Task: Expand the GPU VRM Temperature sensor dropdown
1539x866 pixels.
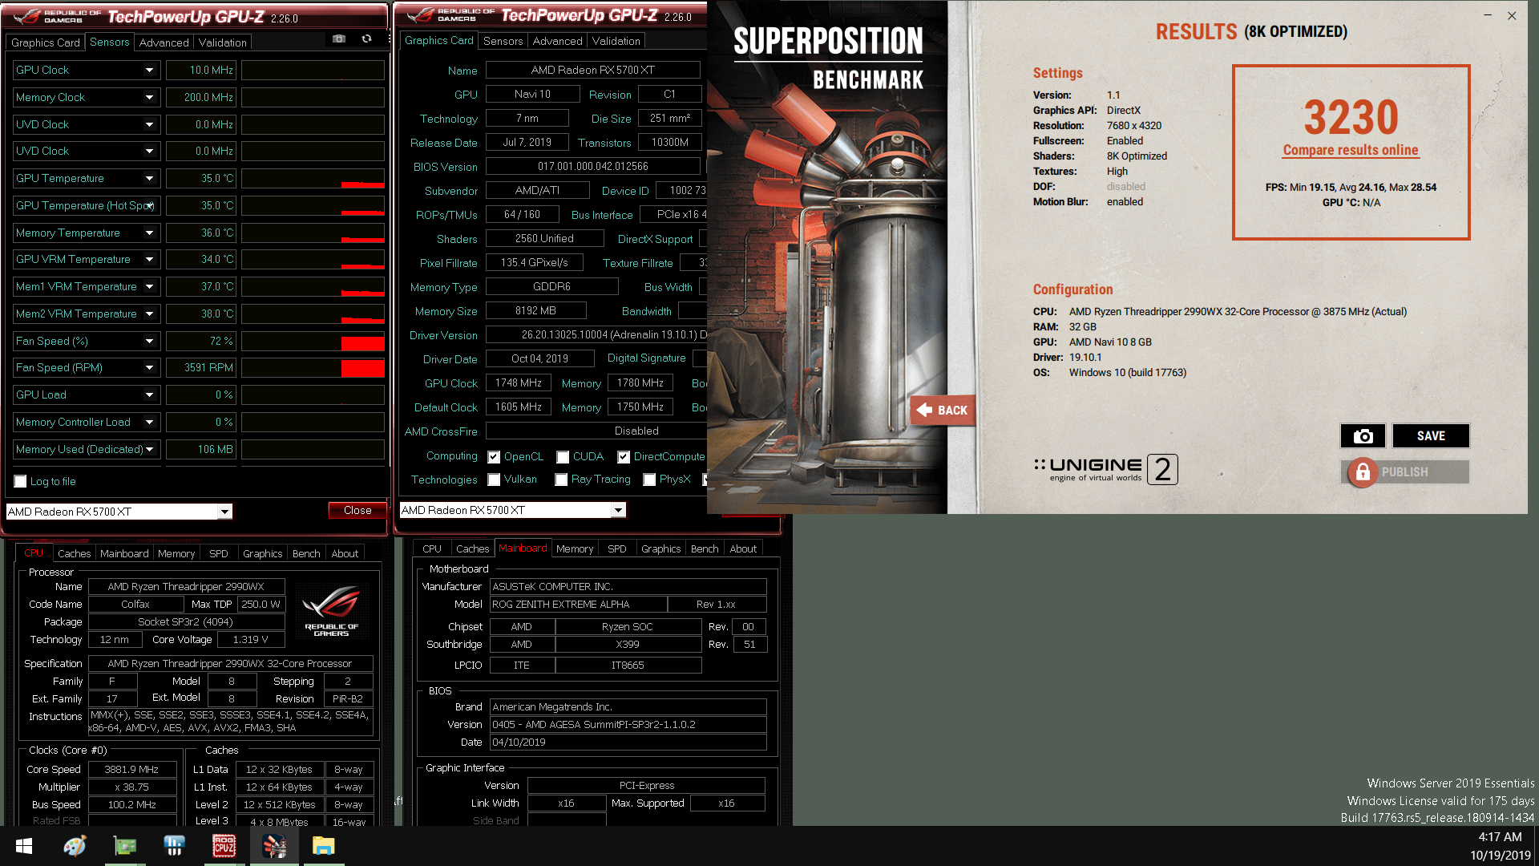Action: coord(149,259)
